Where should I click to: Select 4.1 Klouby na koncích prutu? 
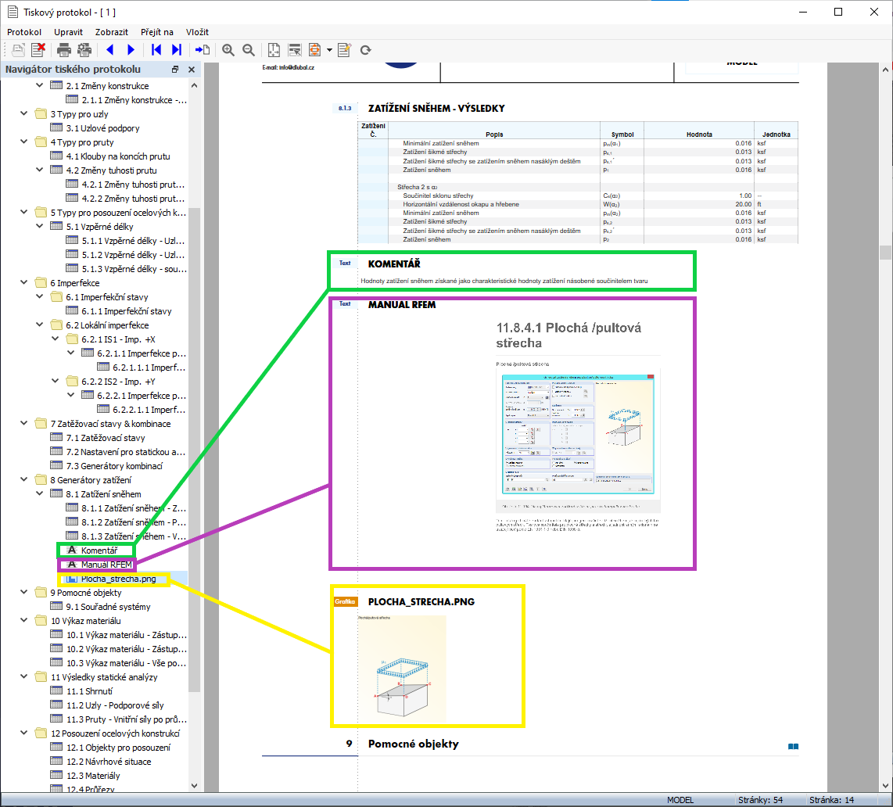pos(118,156)
